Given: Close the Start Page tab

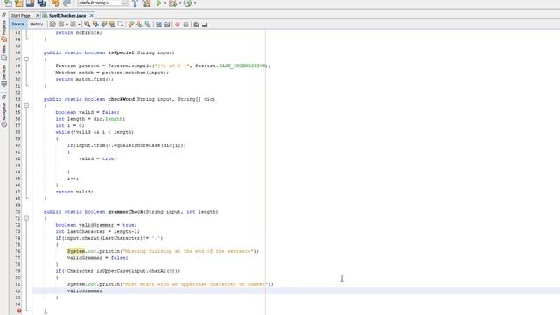Looking at the screenshot, I should (x=37, y=16).
